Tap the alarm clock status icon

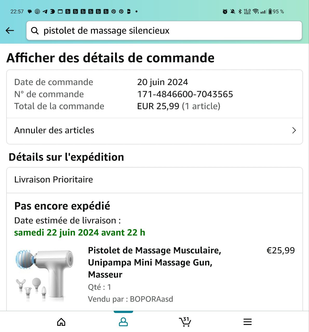coord(225,11)
